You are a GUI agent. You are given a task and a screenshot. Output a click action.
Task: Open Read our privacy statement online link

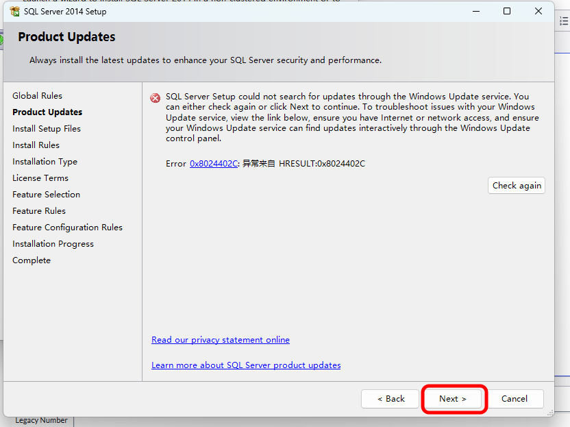(221, 340)
